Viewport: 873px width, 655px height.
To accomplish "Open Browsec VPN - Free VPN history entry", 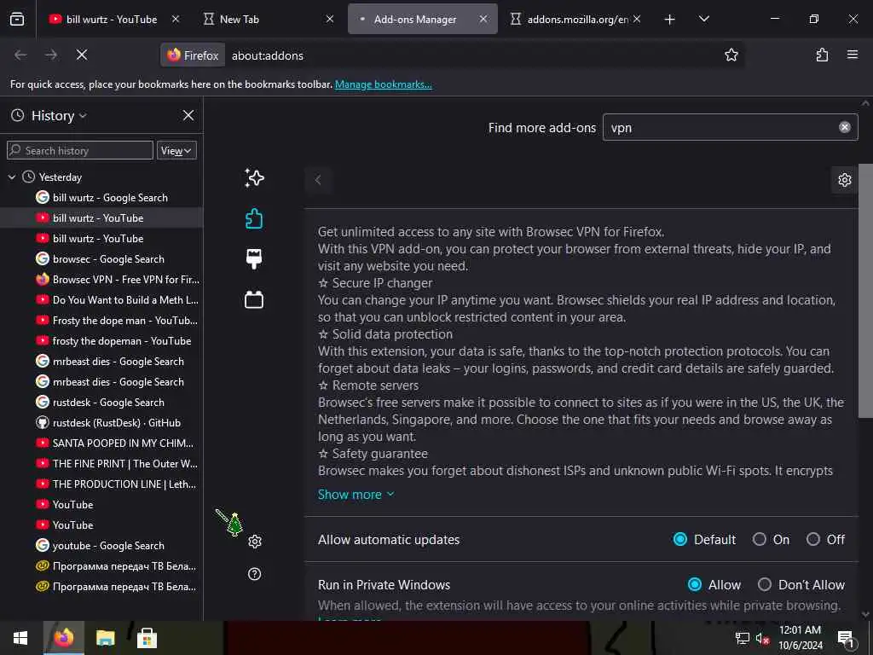I will [101, 279].
